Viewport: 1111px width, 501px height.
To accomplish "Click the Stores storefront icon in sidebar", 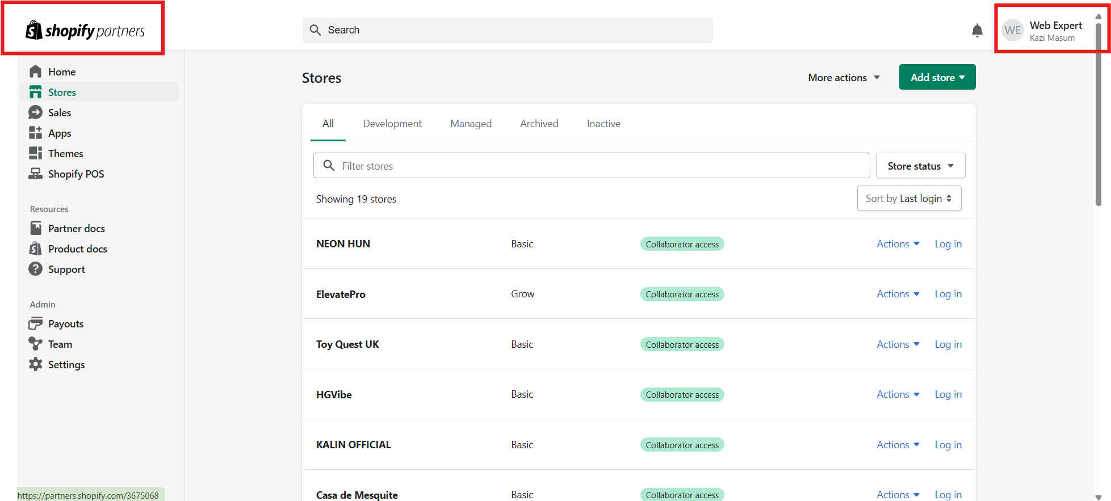I will [35, 92].
